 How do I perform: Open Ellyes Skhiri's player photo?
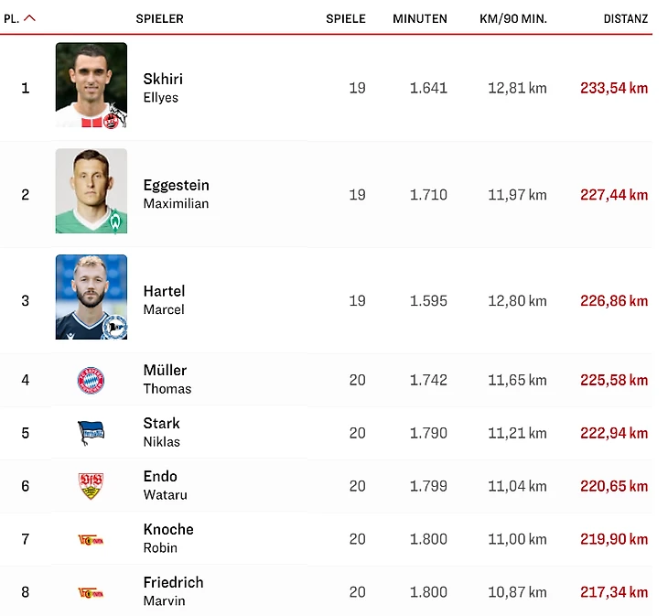(x=91, y=86)
